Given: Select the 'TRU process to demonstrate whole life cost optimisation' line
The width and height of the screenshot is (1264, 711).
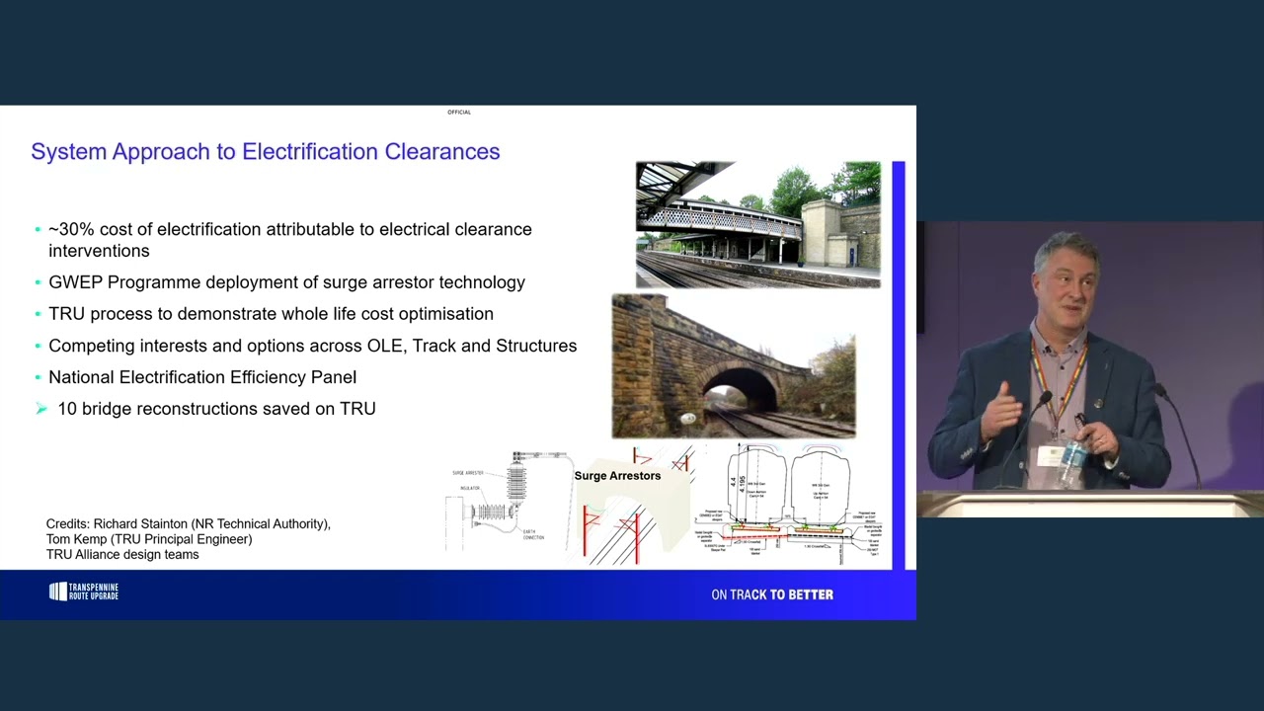Looking at the screenshot, I should click(271, 314).
